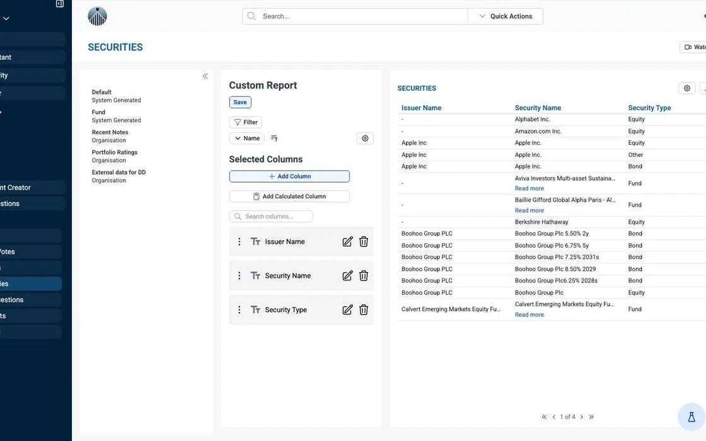Sort by Security Type column header
The width and height of the screenshot is (706, 441).
[649, 108]
